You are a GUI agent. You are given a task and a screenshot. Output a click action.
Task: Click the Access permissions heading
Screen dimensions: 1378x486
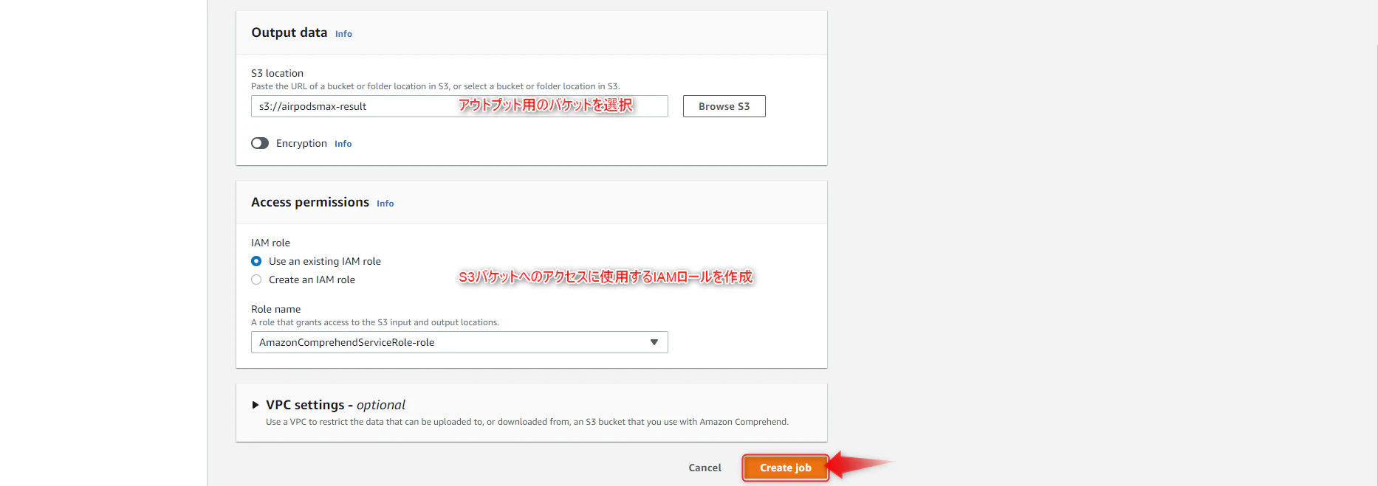pyautogui.click(x=310, y=202)
